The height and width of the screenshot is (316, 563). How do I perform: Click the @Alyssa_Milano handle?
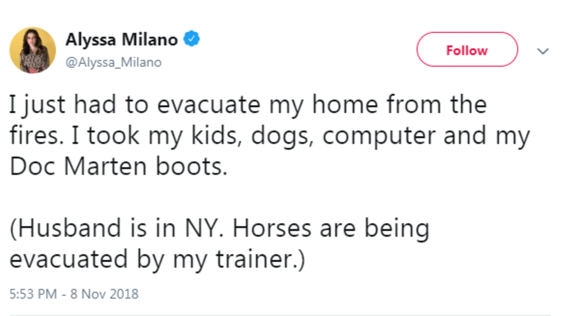click(x=113, y=63)
